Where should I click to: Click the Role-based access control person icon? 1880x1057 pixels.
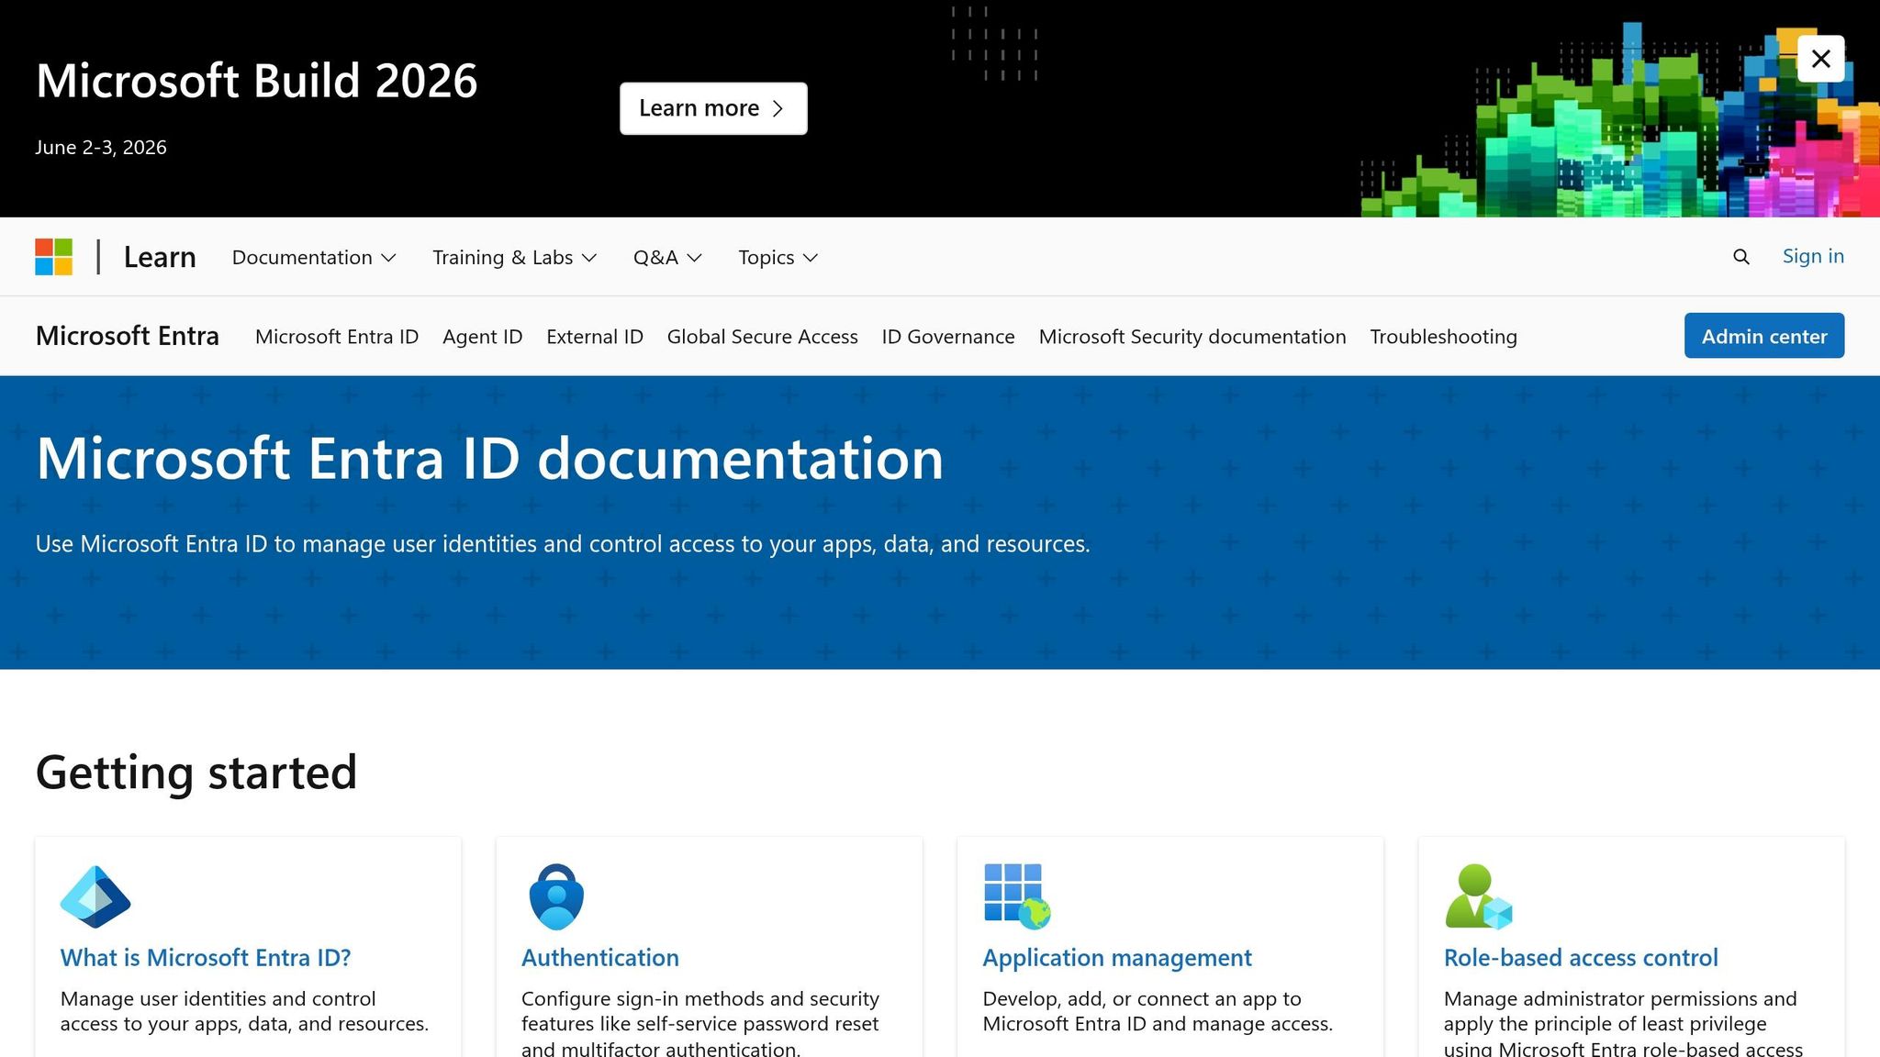(1478, 896)
